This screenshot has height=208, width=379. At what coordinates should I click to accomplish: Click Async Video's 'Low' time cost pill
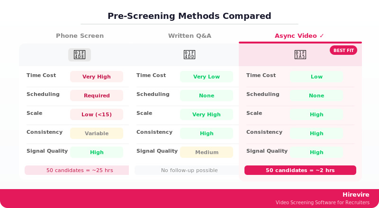click(x=316, y=77)
